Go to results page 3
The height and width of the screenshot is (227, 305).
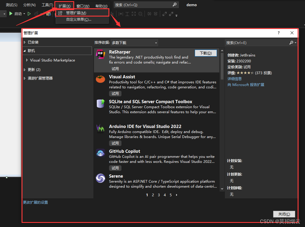[x=159, y=195]
